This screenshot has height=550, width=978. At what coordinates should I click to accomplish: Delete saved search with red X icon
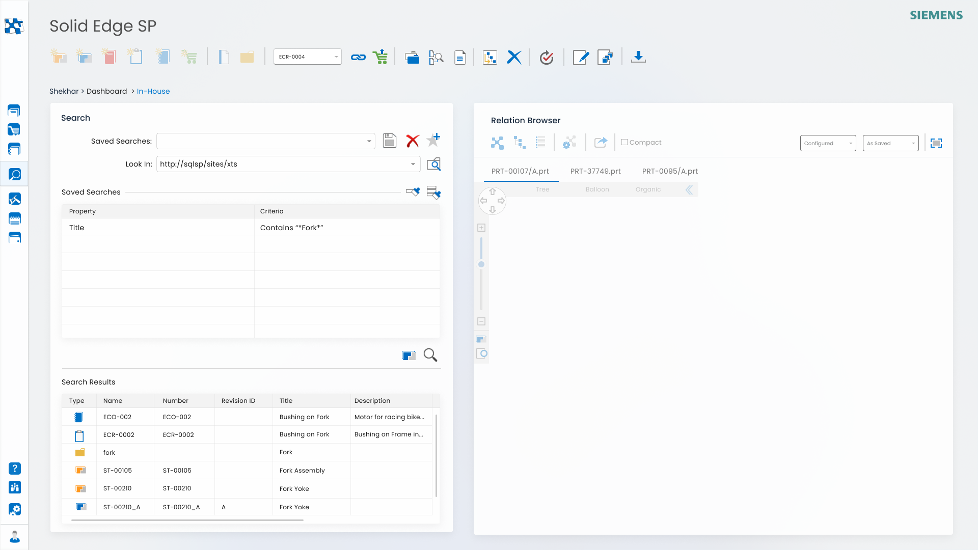413,141
